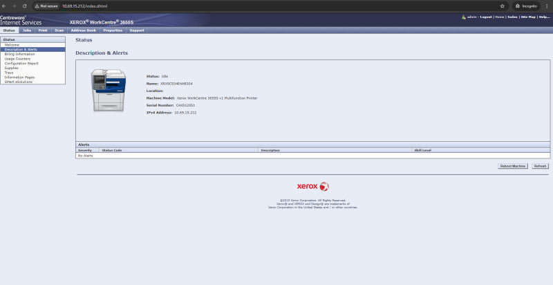Screen dimensions: 553x285
Task: Open the Scan tab
Action: [x=59, y=30]
